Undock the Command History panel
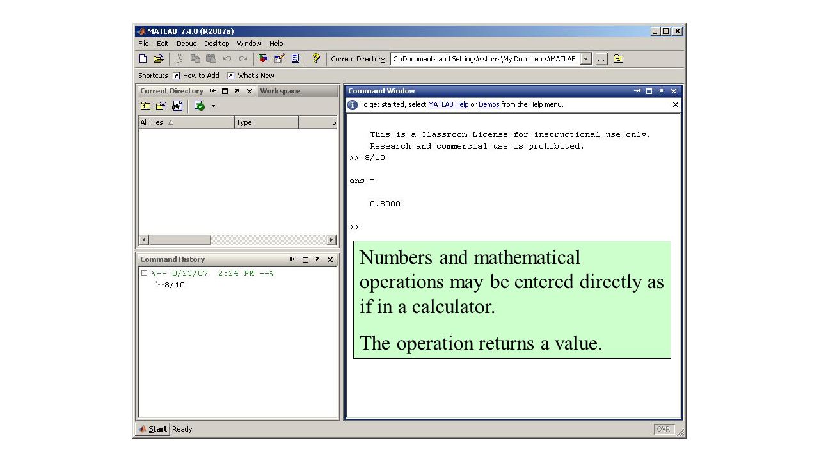The height and width of the screenshot is (461, 819). point(317,259)
